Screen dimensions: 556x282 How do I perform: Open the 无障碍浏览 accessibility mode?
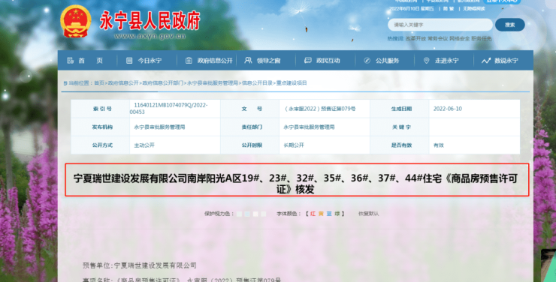(474, 9)
